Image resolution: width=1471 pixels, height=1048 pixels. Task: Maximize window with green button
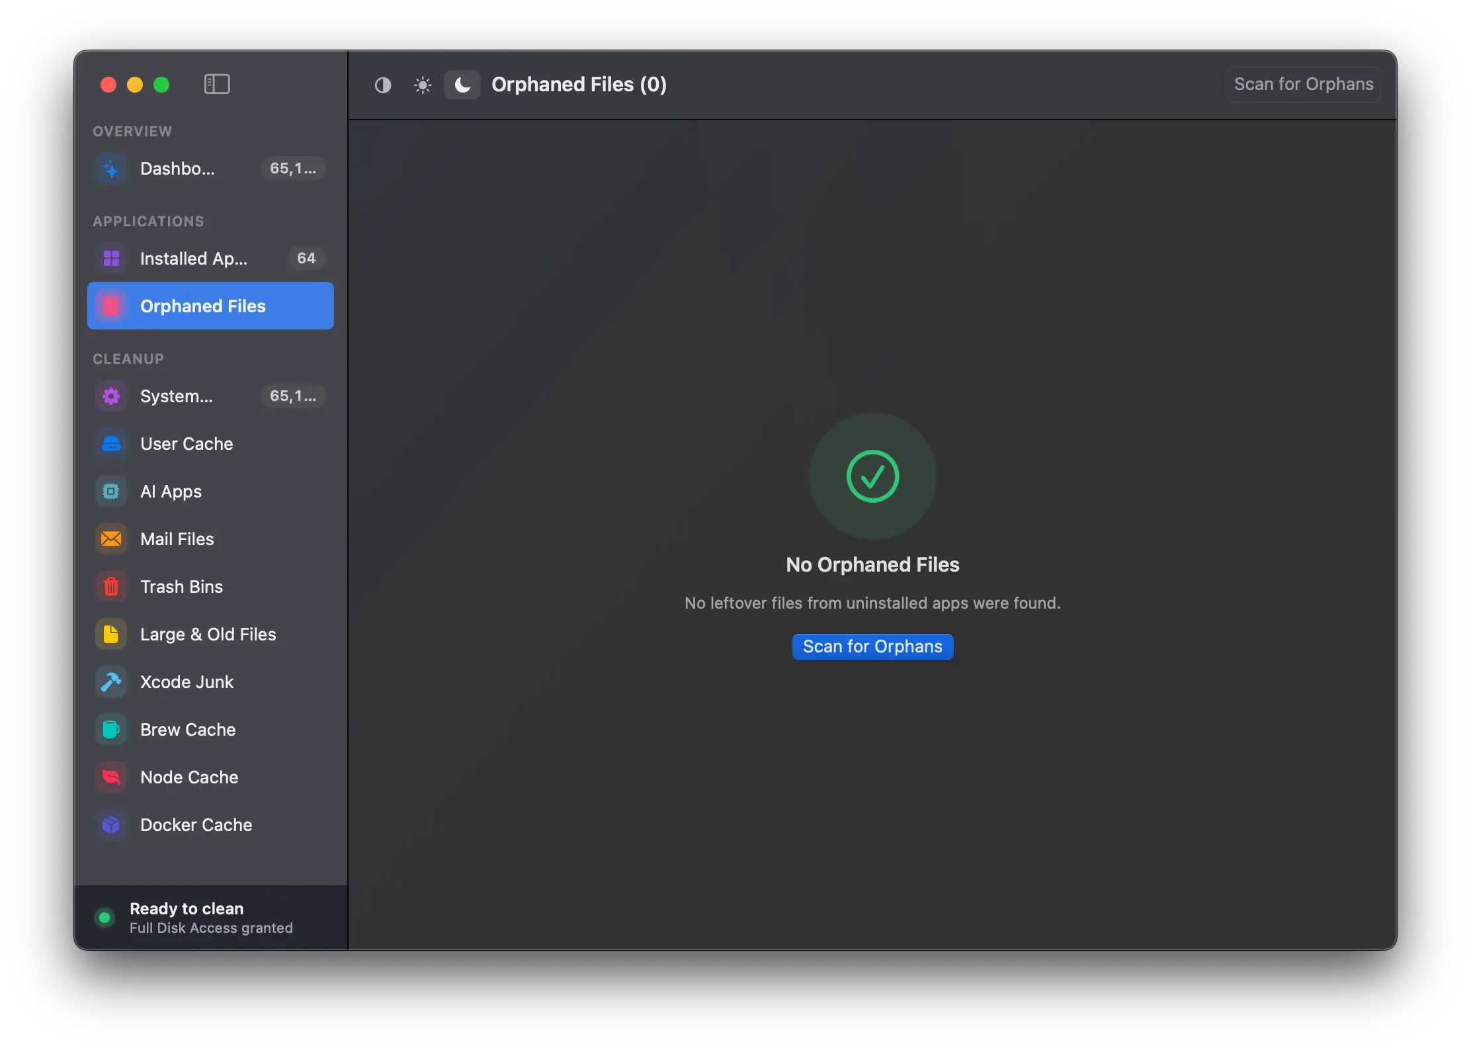coord(161,85)
